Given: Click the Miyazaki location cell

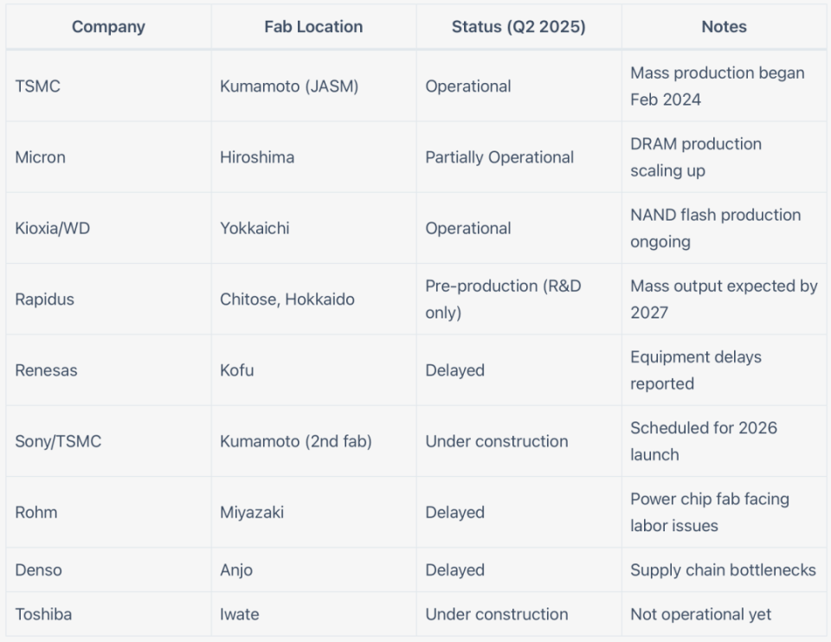Looking at the screenshot, I should [252, 511].
